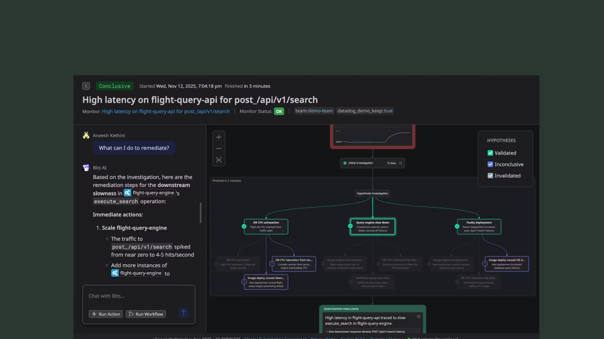
Task: Expand the Initial Investigation node icon
Action: point(401,163)
